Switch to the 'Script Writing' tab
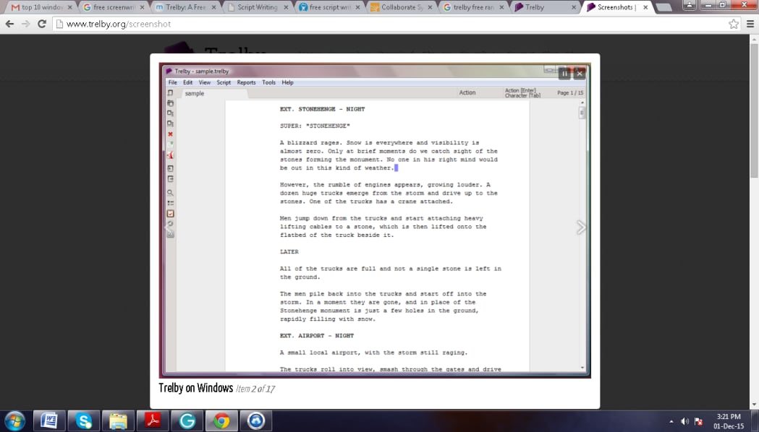Viewport: 759px width, 432px height. (x=258, y=7)
